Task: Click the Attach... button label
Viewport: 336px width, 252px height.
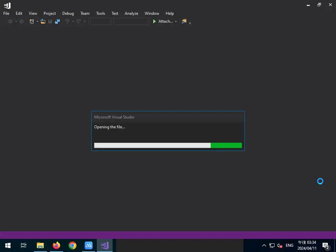Action: click(166, 21)
